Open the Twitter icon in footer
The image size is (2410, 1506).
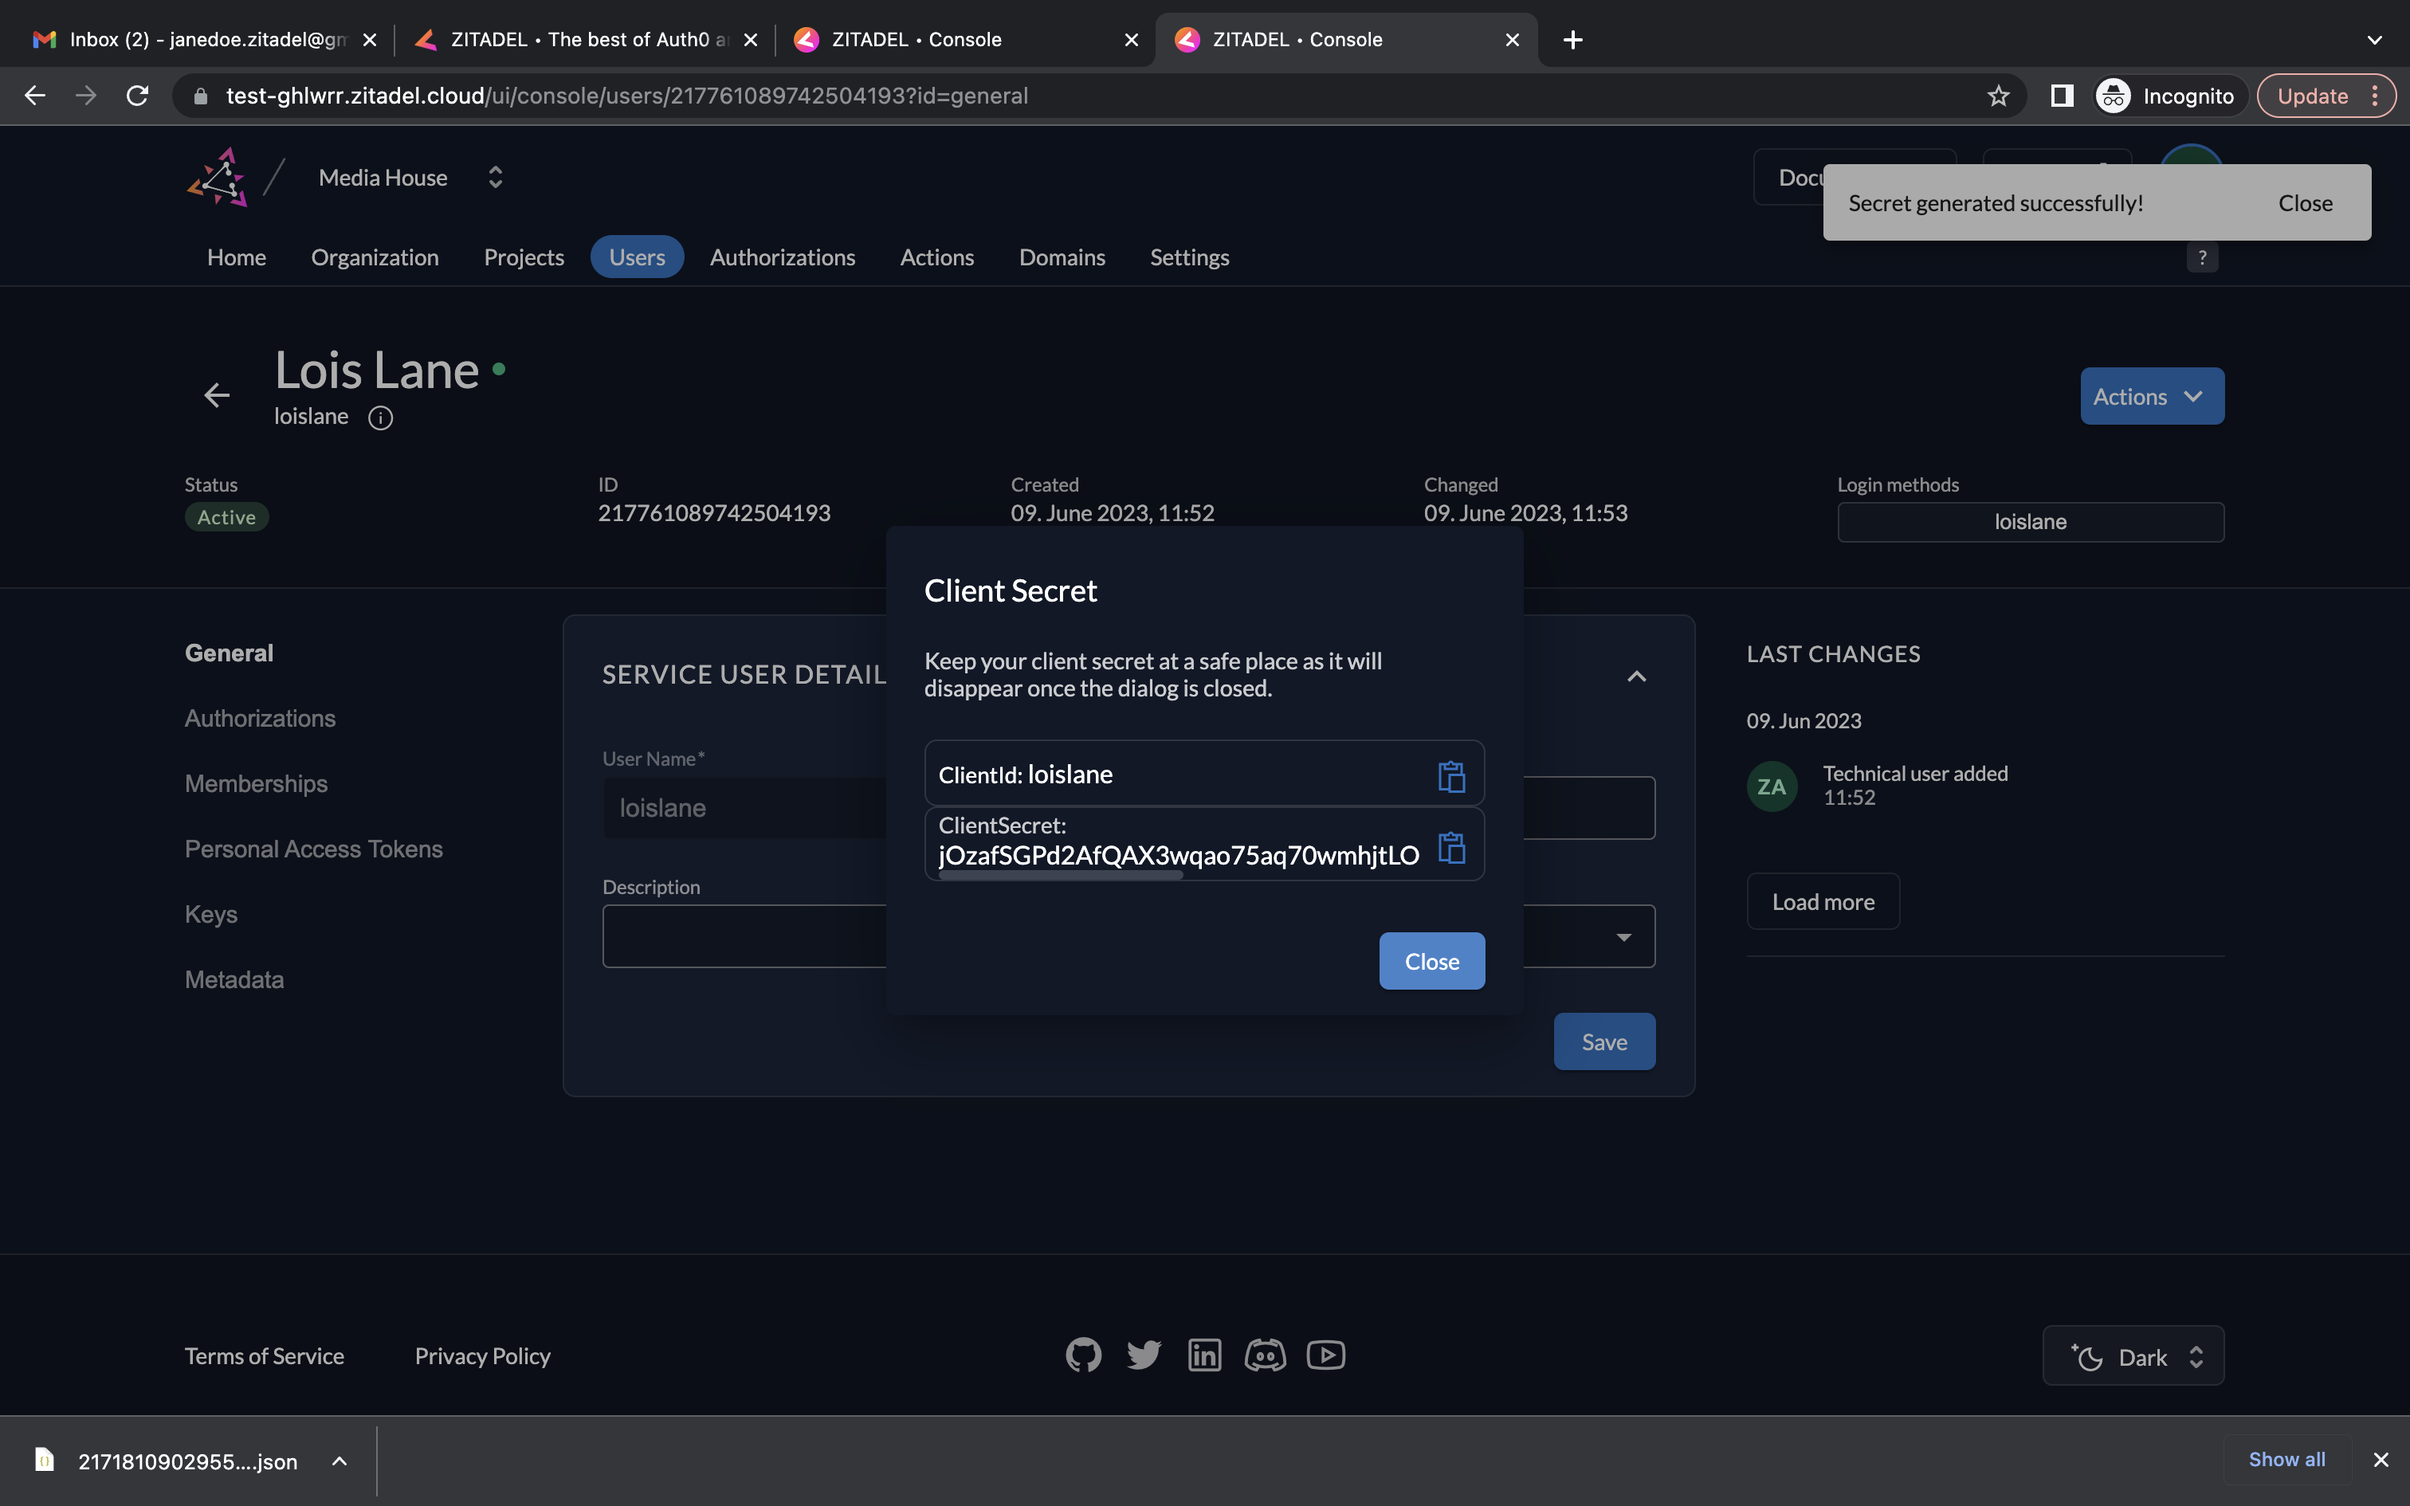pyautogui.click(x=1144, y=1355)
